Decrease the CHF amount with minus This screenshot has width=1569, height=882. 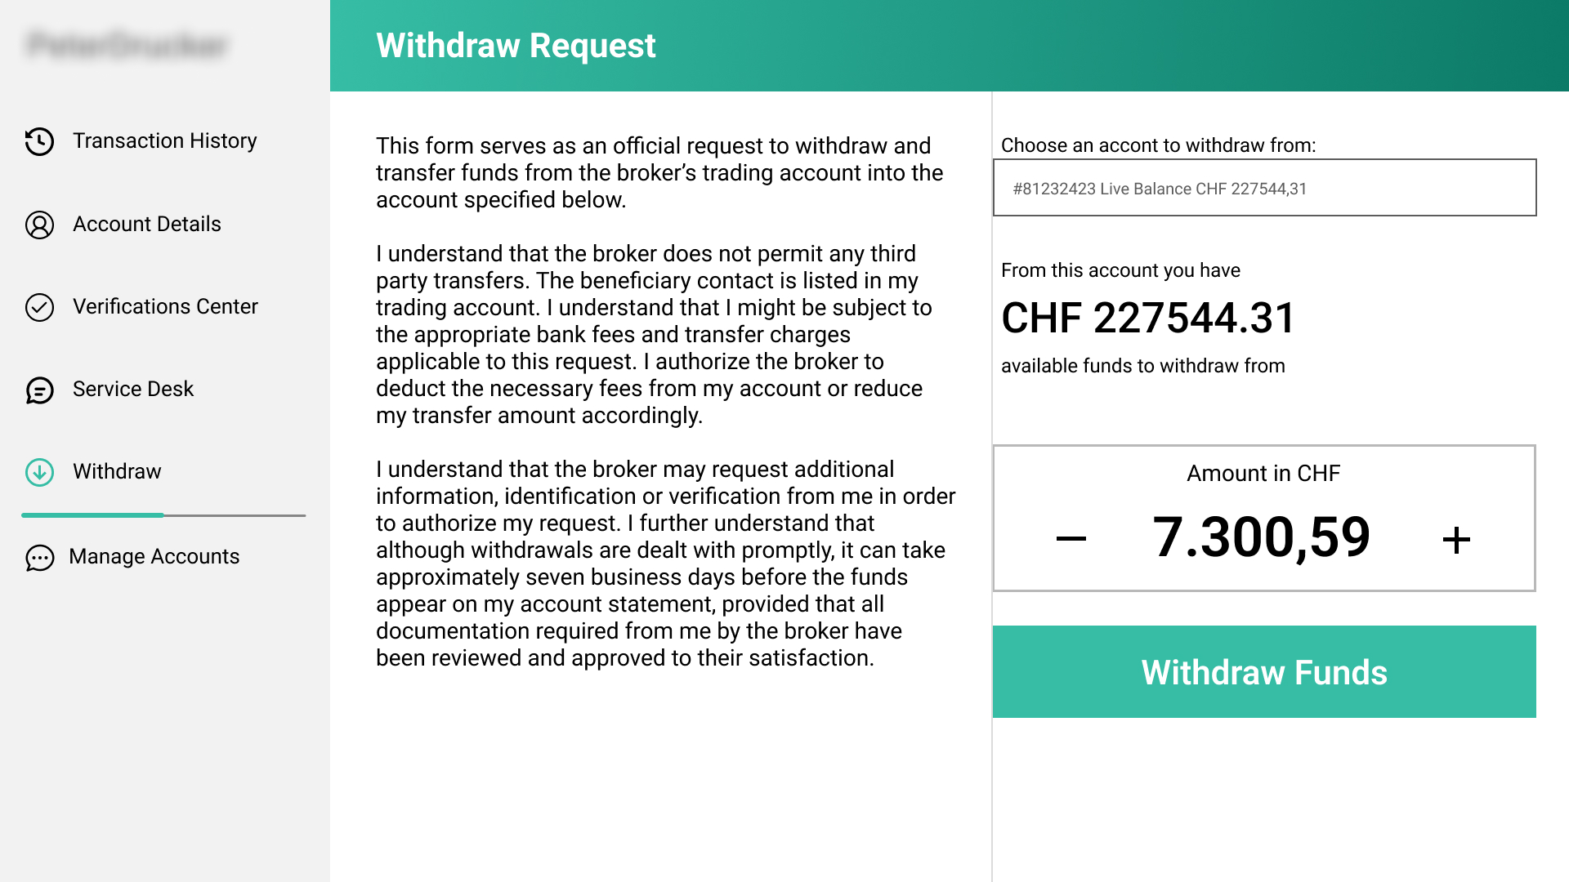[x=1071, y=538]
